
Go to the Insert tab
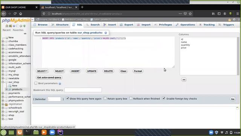[x=110, y=25]
